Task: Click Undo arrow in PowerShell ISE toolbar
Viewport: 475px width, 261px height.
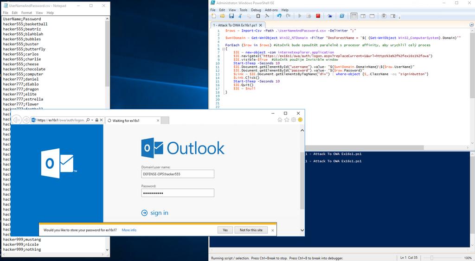Action: click(279, 16)
